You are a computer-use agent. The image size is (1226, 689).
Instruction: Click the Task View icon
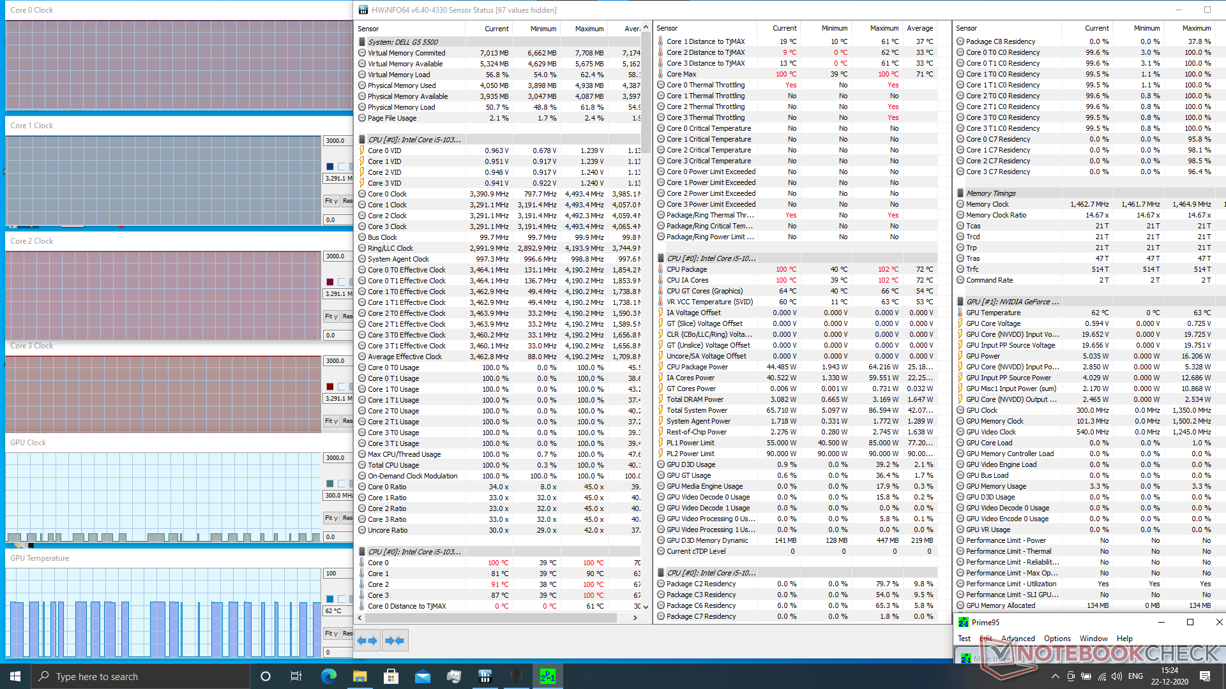pos(296,676)
